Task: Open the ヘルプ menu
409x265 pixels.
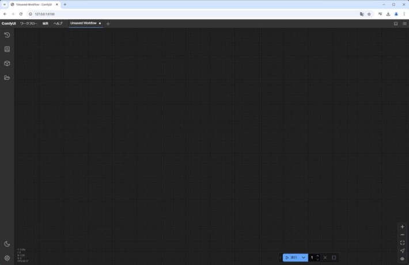Action: point(58,24)
